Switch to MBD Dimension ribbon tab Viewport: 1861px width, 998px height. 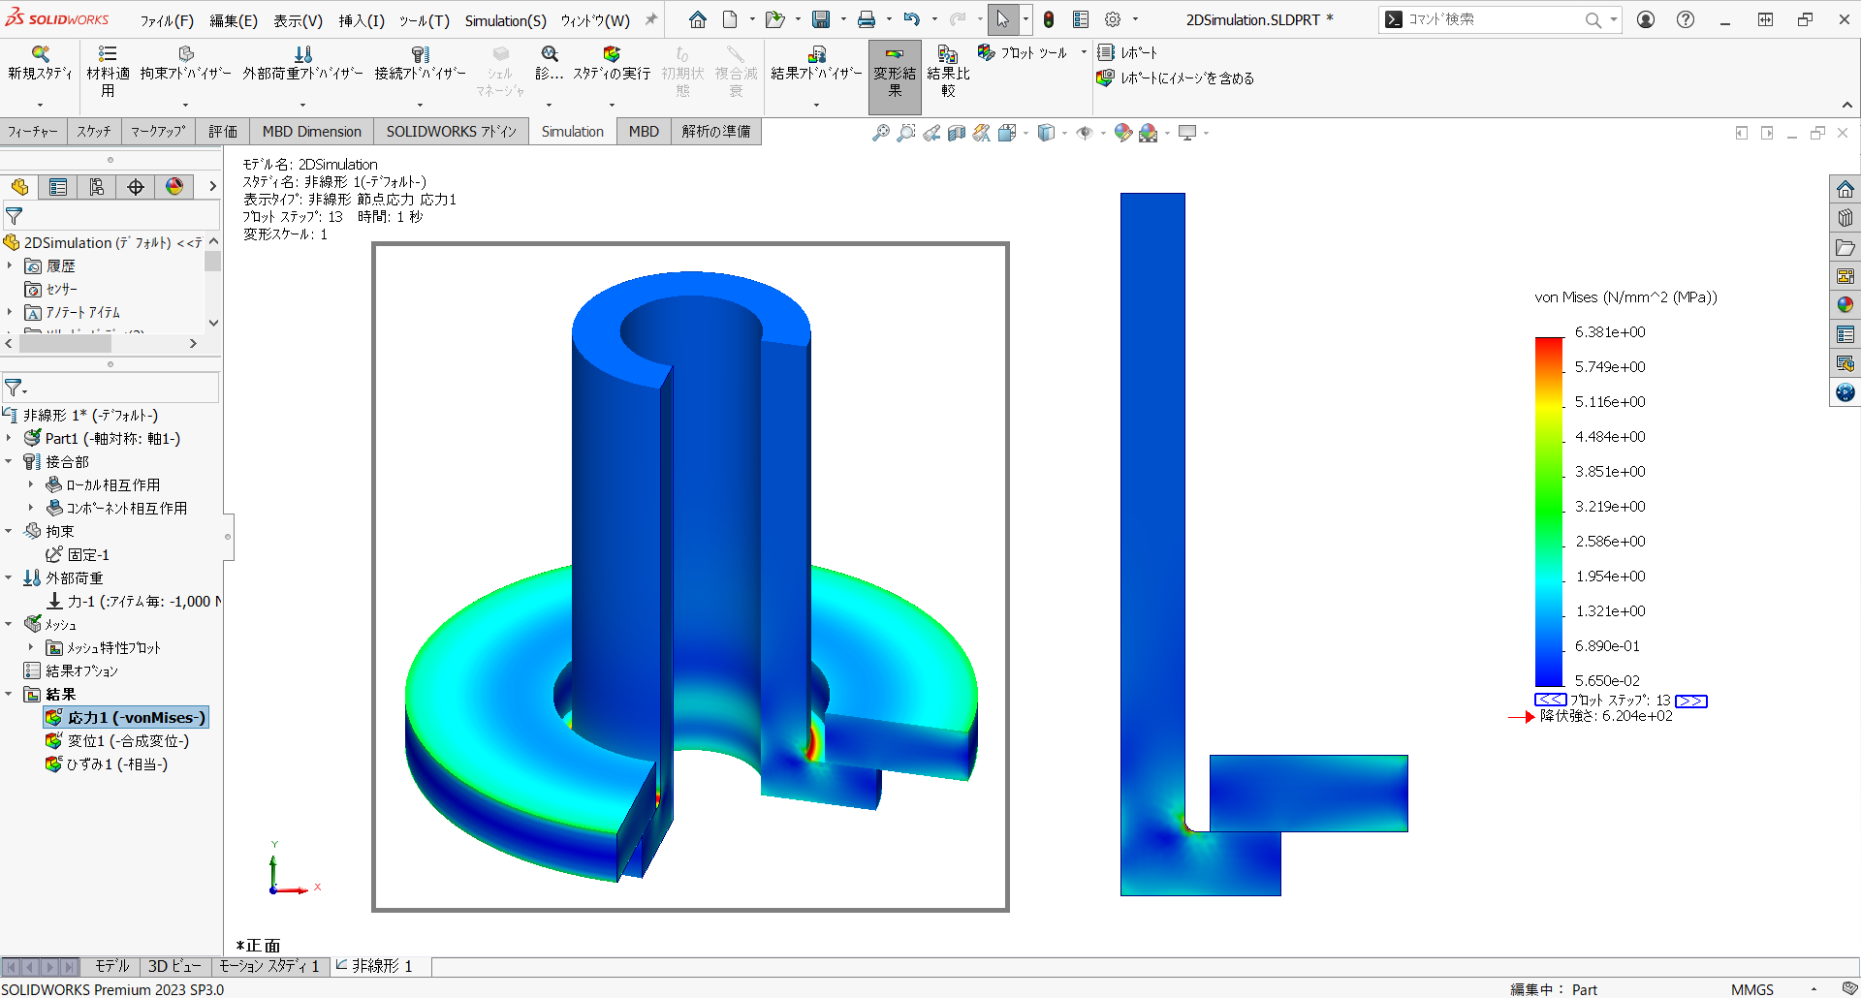click(311, 131)
